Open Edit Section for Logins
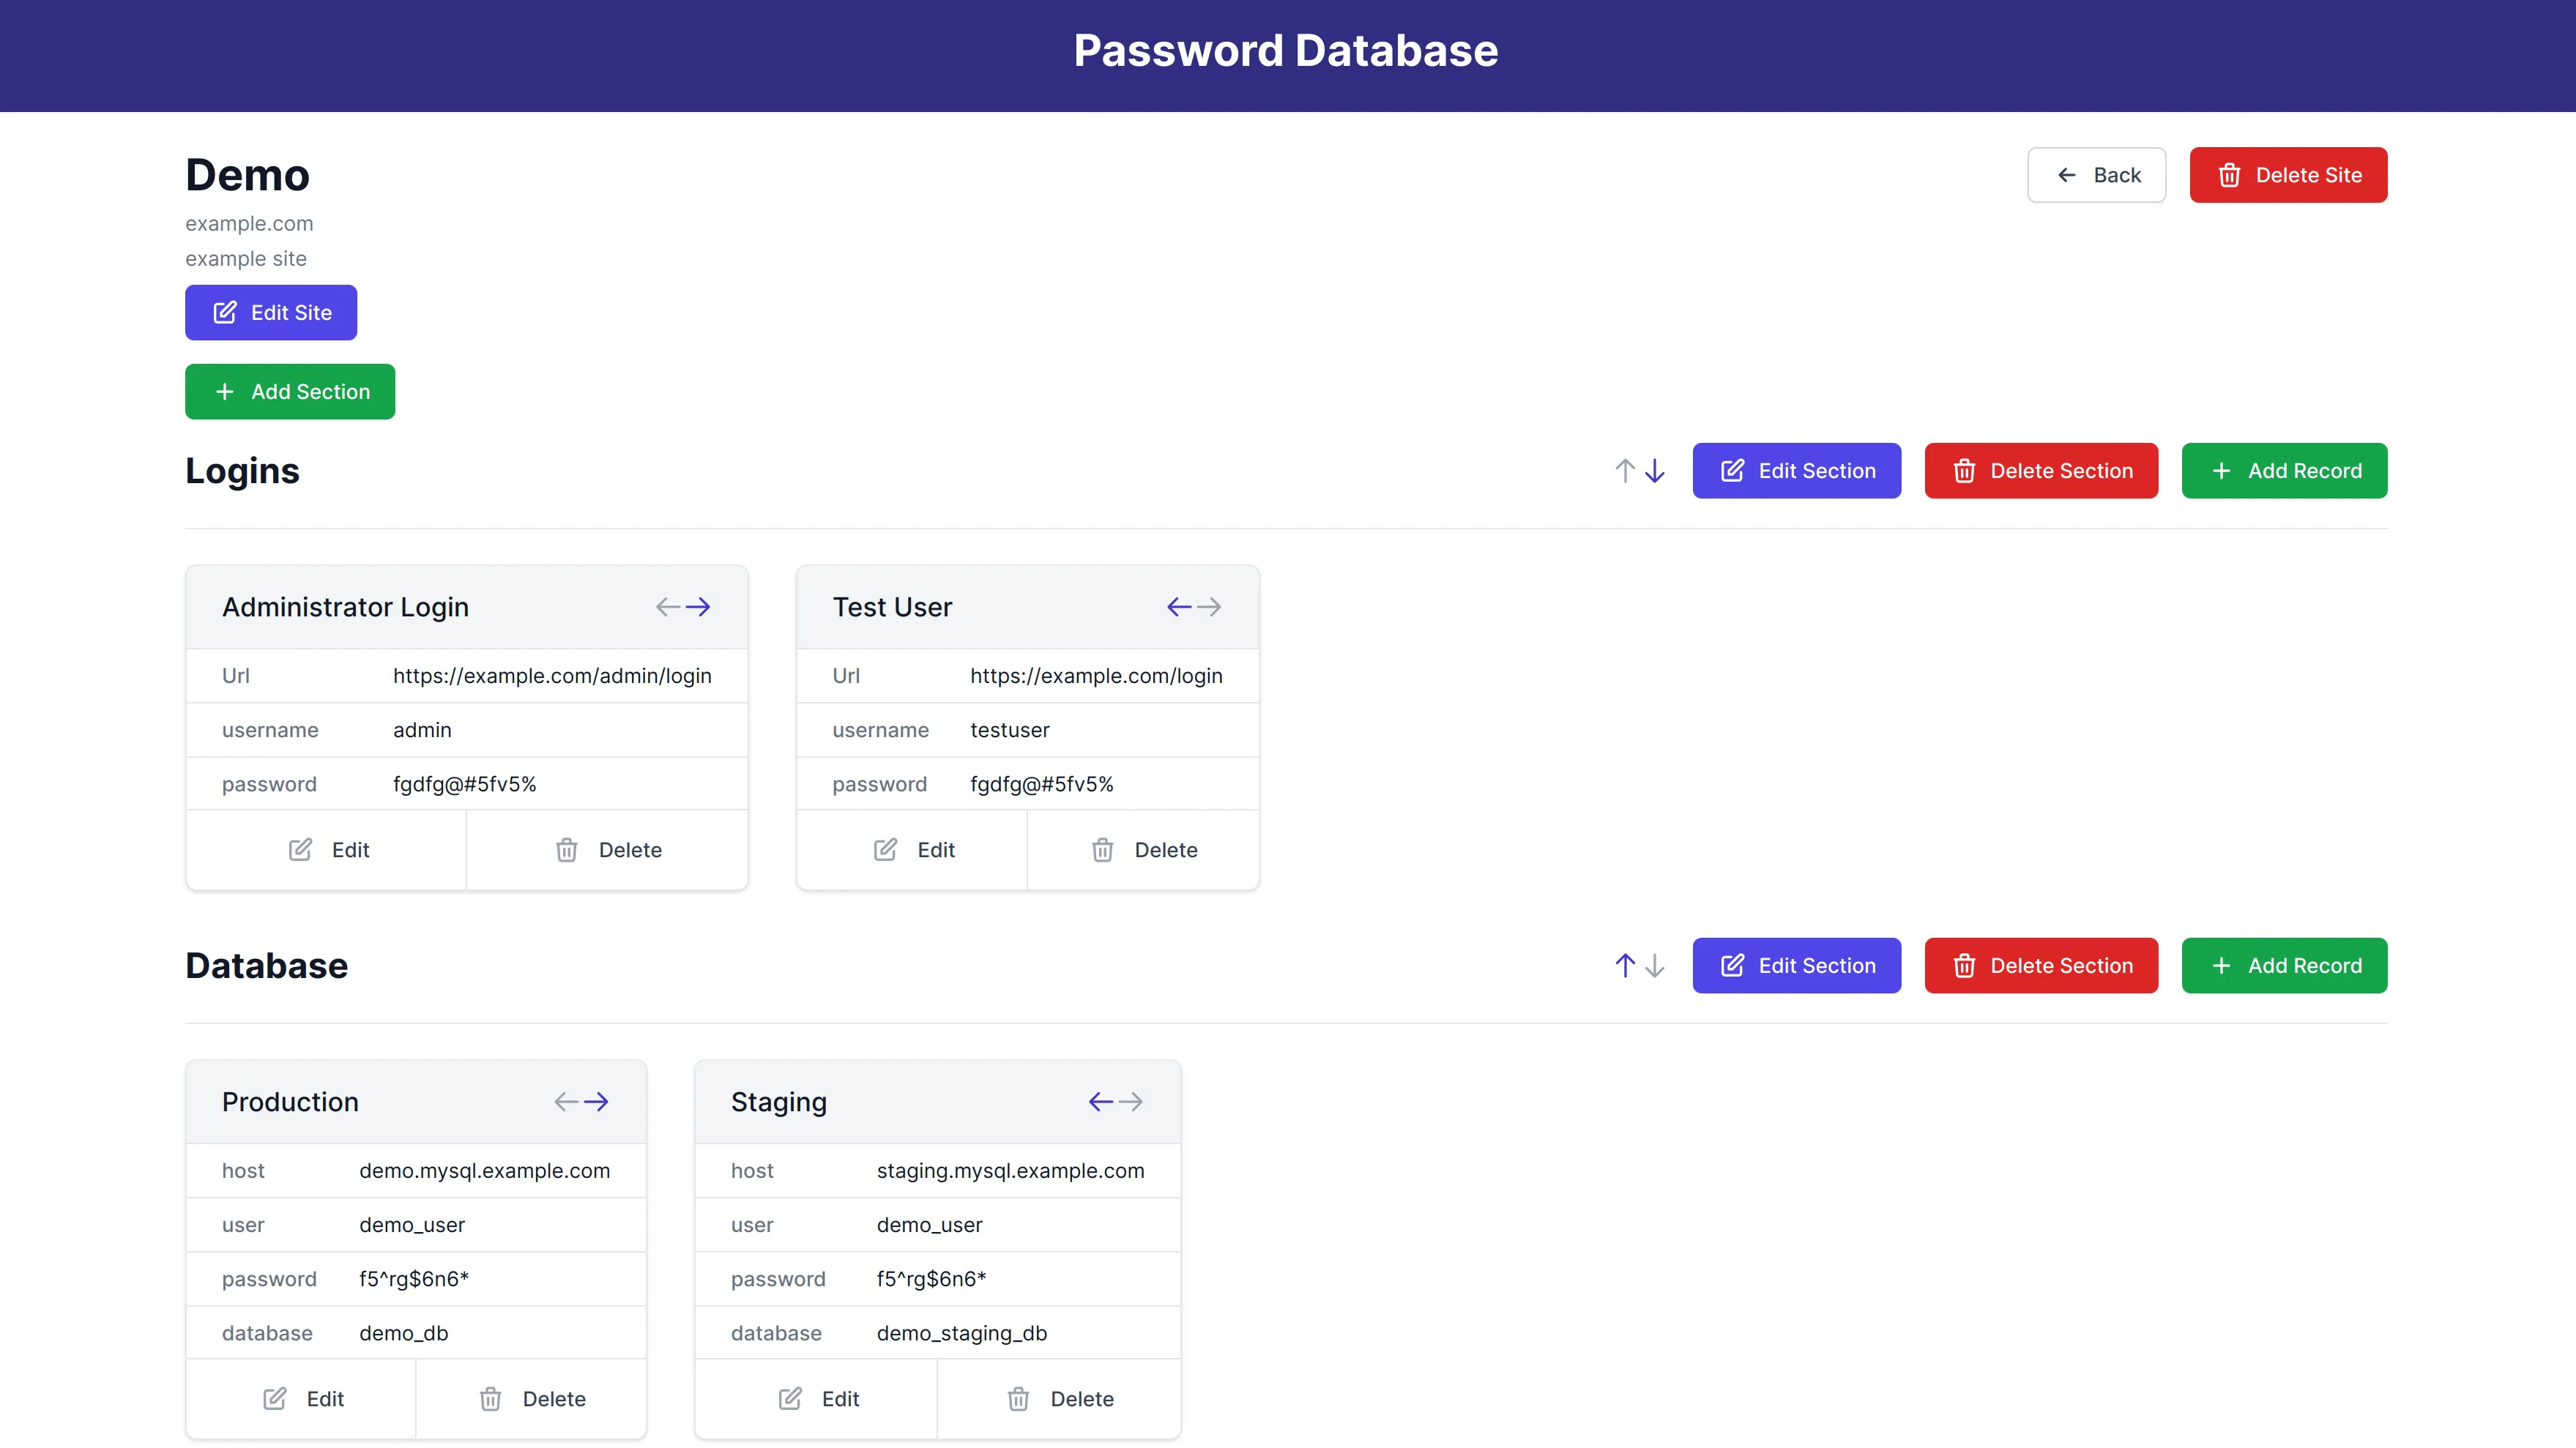 tap(1796, 470)
